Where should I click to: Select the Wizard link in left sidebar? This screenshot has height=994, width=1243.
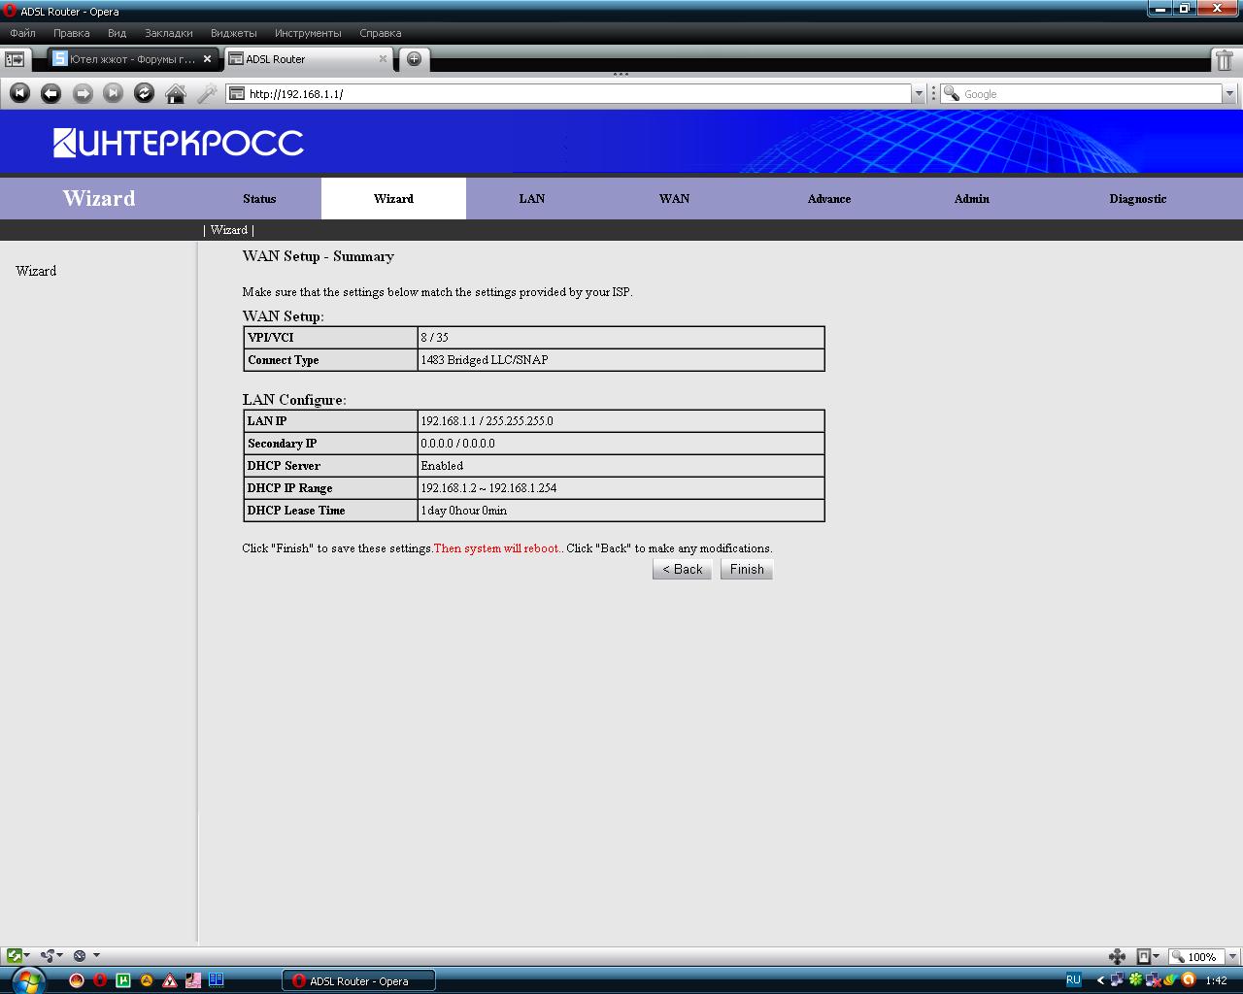[36, 271]
